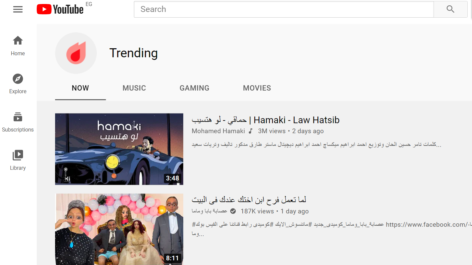Viewport: 472px width, 265px height.
Task: Visit the Mohamed Hamaki channel link
Action: [x=218, y=131]
